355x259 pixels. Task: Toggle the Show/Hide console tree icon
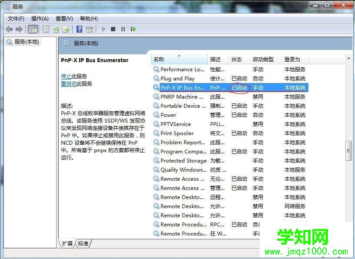[x=33, y=29]
